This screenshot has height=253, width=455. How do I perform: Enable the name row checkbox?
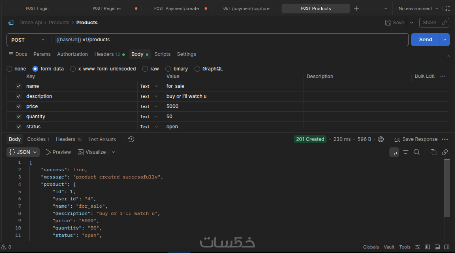pos(19,86)
